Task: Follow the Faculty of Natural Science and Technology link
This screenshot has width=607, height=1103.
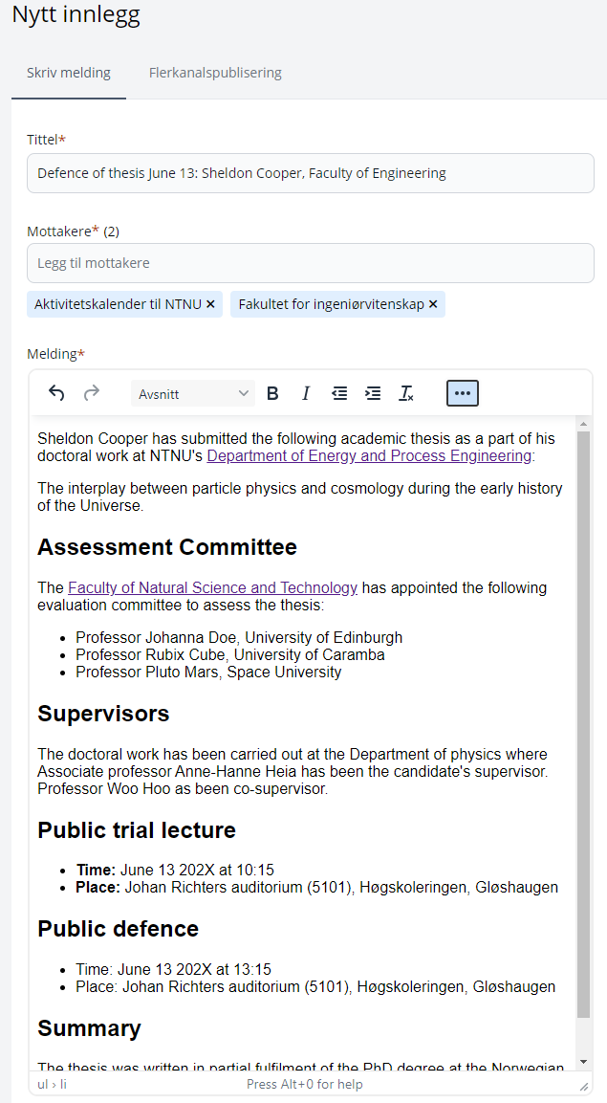Action: pyautogui.click(x=212, y=587)
